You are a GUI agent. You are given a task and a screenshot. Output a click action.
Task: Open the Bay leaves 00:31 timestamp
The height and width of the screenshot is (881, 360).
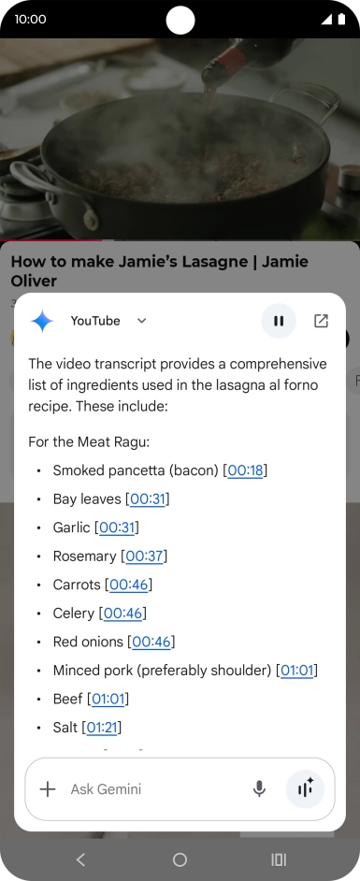(x=148, y=498)
